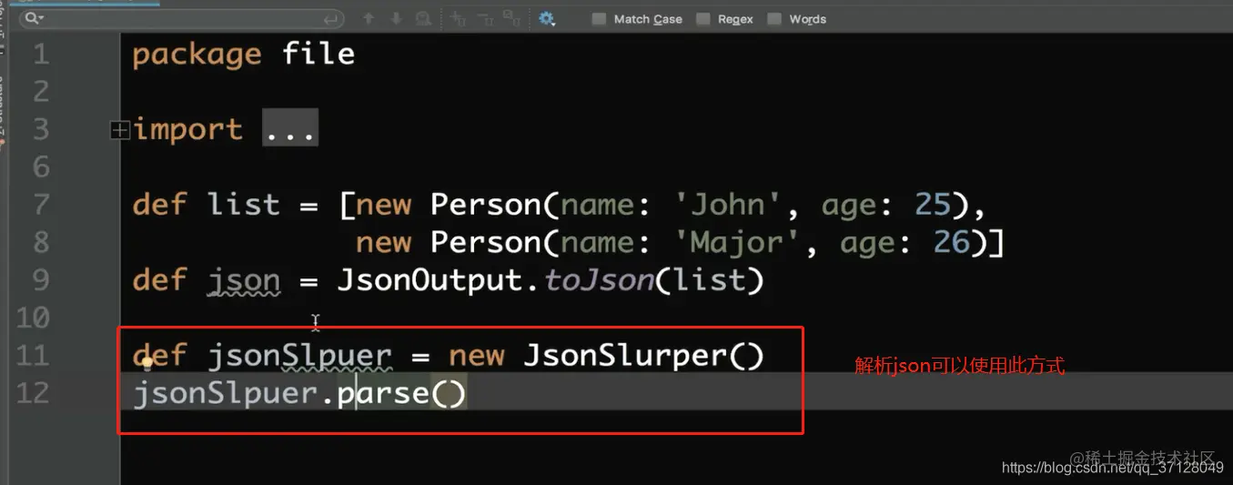
Task: Click inside the find search field
Action: point(182,18)
